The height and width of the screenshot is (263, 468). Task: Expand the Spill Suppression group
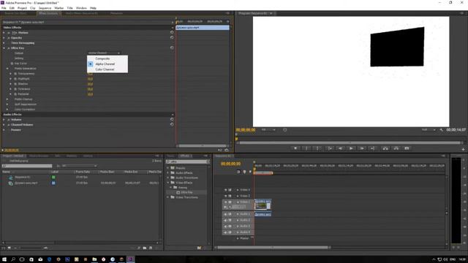pyautogui.click(x=7, y=104)
